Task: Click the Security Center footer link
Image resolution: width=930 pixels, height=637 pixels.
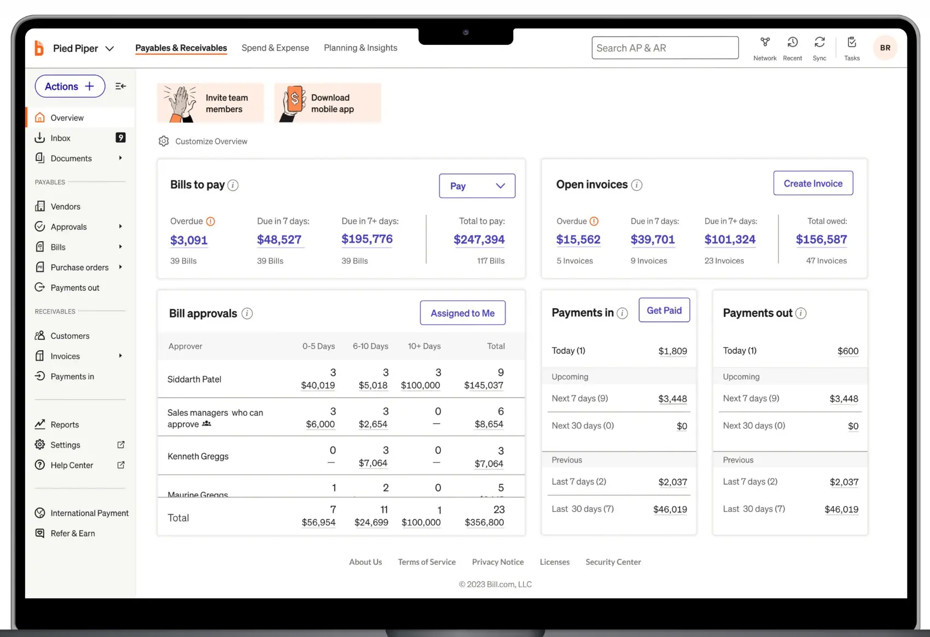Action: [613, 562]
